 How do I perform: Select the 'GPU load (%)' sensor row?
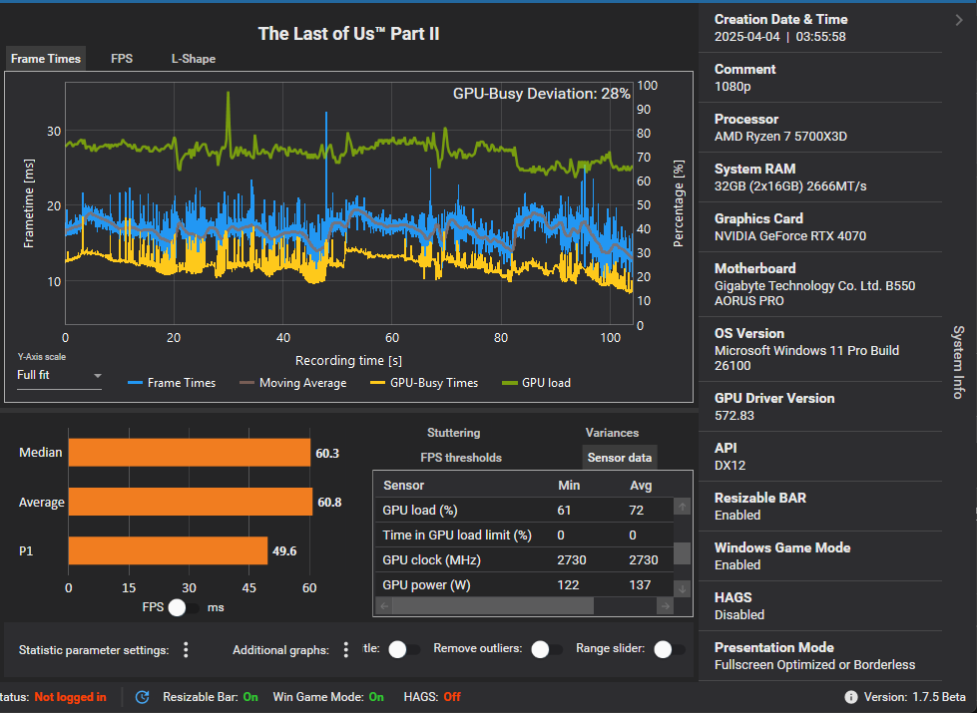pos(524,510)
